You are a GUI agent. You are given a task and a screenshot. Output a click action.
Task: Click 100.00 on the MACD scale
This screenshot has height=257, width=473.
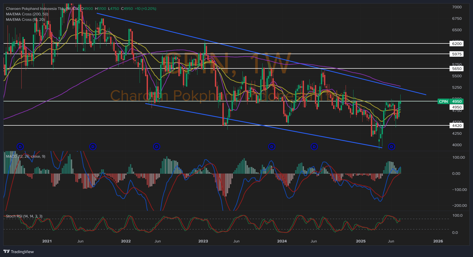coord(459,157)
